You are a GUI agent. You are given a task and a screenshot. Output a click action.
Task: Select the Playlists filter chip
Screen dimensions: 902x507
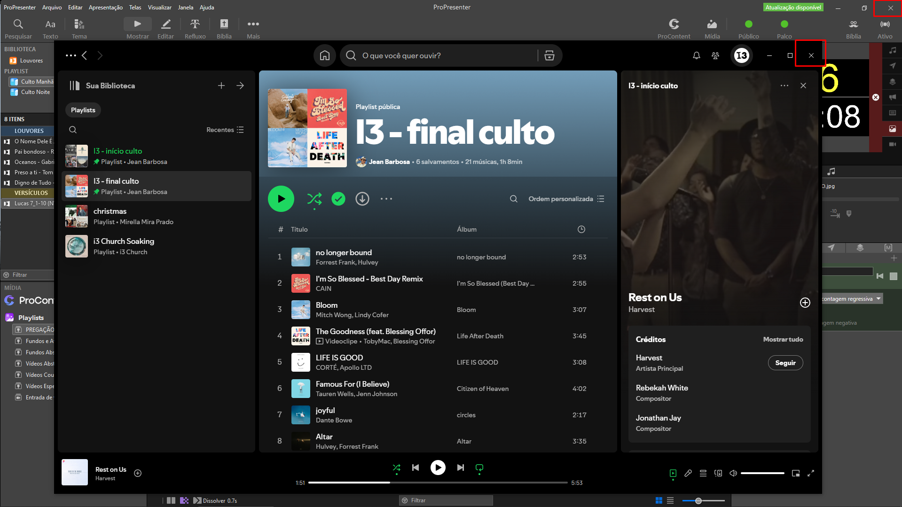point(83,110)
